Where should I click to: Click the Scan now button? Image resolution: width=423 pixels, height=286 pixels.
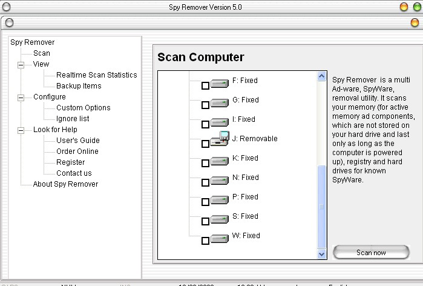click(x=371, y=253)
